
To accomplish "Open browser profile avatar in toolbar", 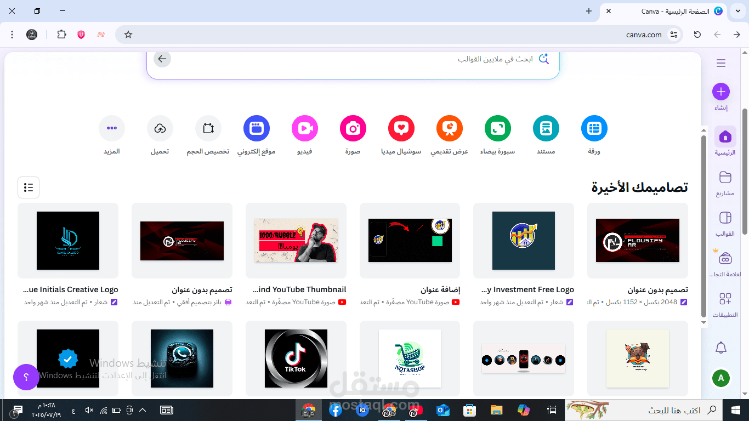I will pyautogui.click(x=32, y=35).
